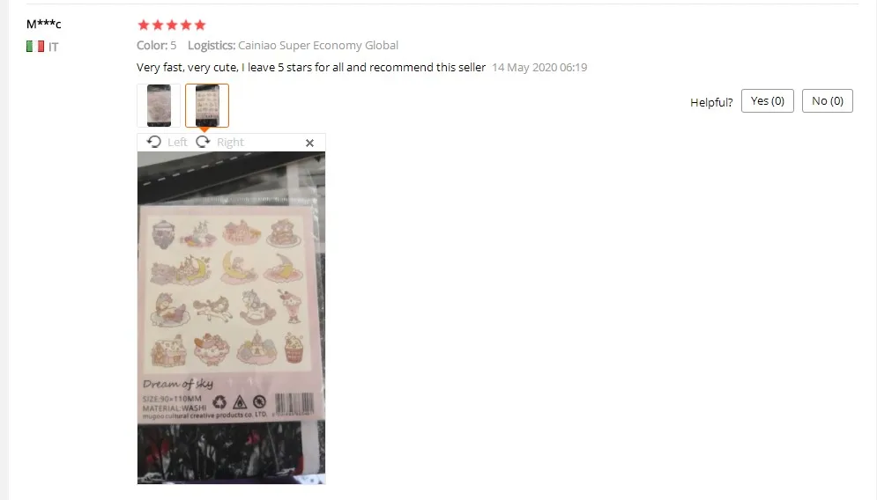Click the rotate left arrow icon

(154, 142)
